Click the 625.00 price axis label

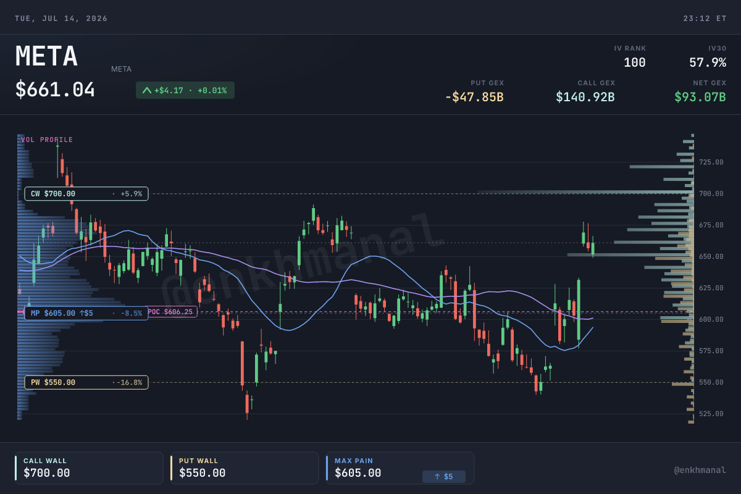coord(711,288)
